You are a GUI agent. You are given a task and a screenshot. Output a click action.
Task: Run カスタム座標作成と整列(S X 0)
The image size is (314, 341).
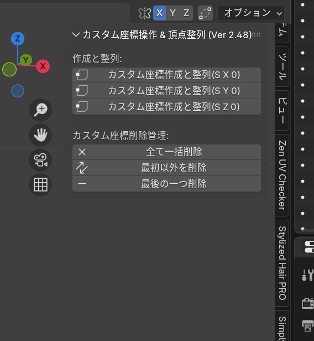point(166,75)
